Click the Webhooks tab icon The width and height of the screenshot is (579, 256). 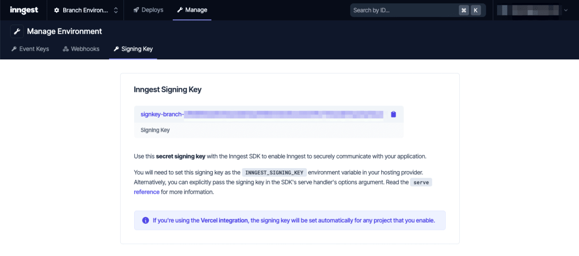click(66, 49)
